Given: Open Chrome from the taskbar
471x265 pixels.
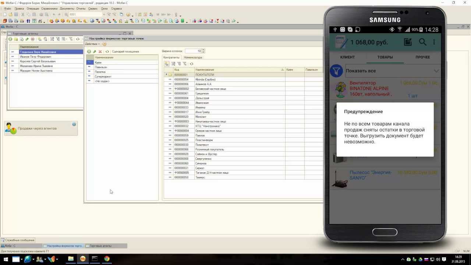Looking at the screenshot, I should click(x=107, y=259).
